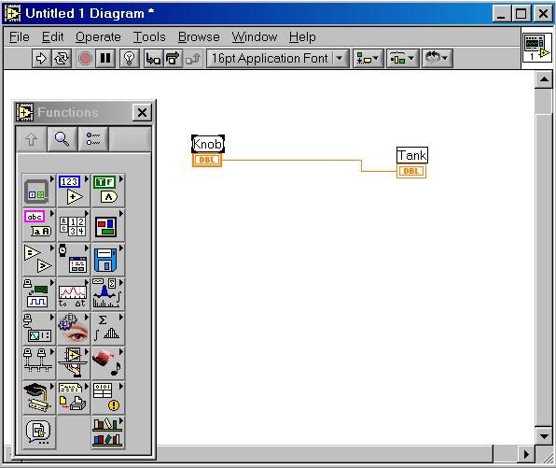Open the Tutorial palette
Screen dimensions: 556x468
click(x=38, y=398)
